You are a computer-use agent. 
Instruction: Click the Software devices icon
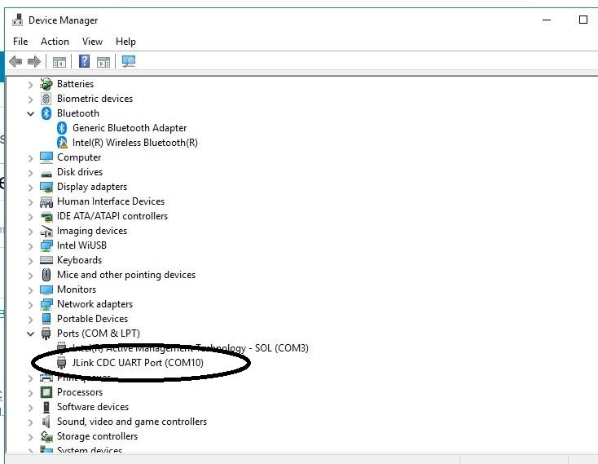[46, 407]
